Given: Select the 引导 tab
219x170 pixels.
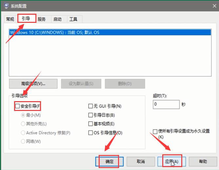Looking at the screenshot, I should (27, 19).
